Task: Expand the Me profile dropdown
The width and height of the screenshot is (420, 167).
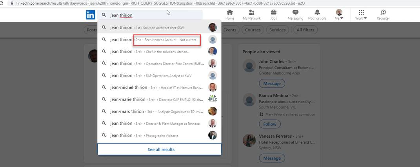Action: [339, 15]
